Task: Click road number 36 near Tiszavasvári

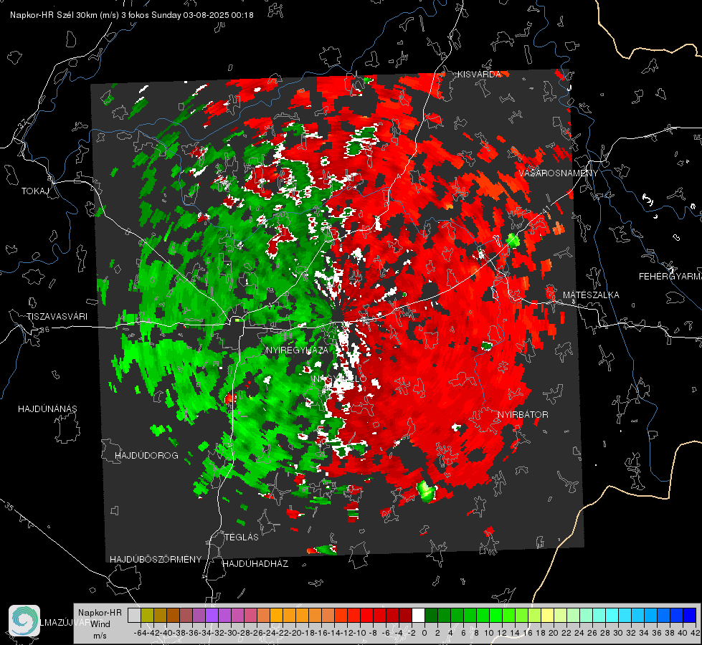Action: [44, 330]
